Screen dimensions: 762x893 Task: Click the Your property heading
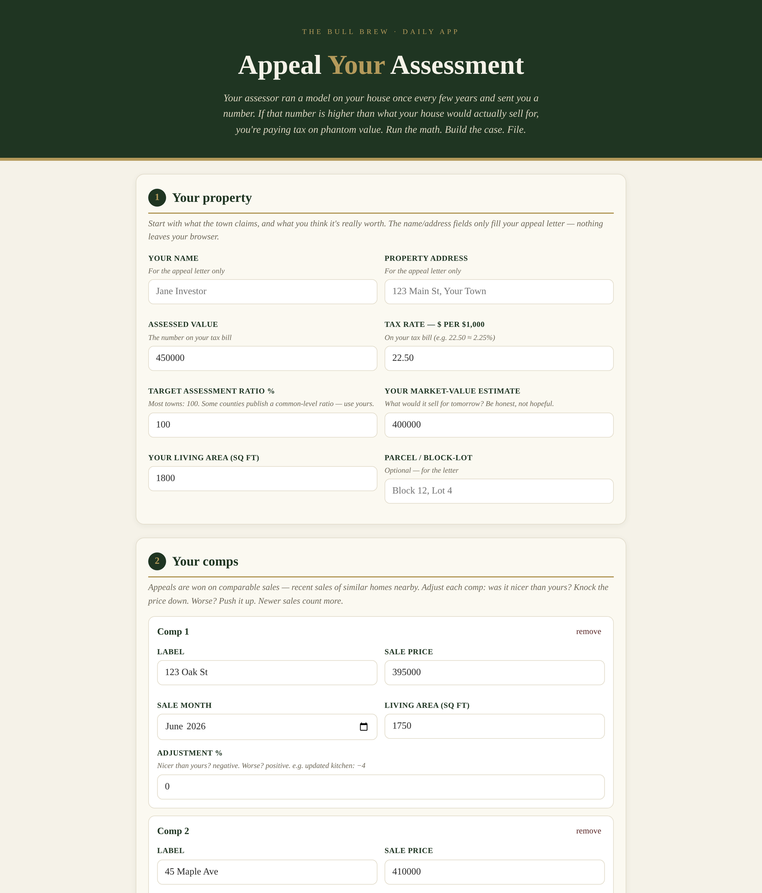212,198
